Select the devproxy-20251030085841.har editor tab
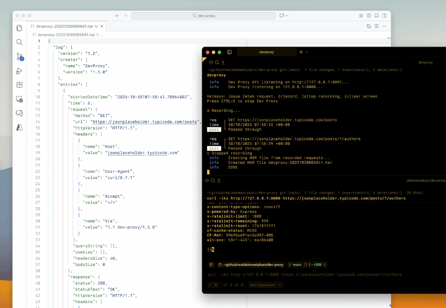 (64, 26)
